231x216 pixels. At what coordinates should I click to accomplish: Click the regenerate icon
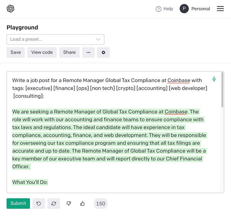pos(54,203)
